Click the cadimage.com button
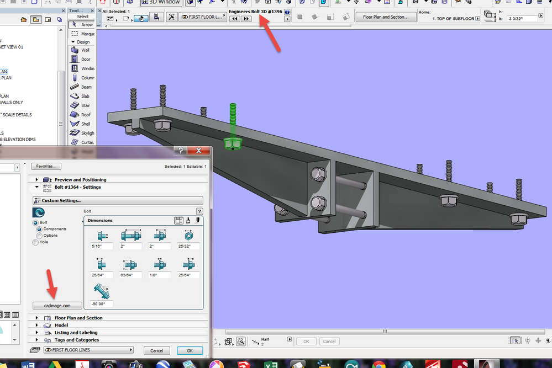The height and width of the screenshot is (368, 552). click(57, 305)
